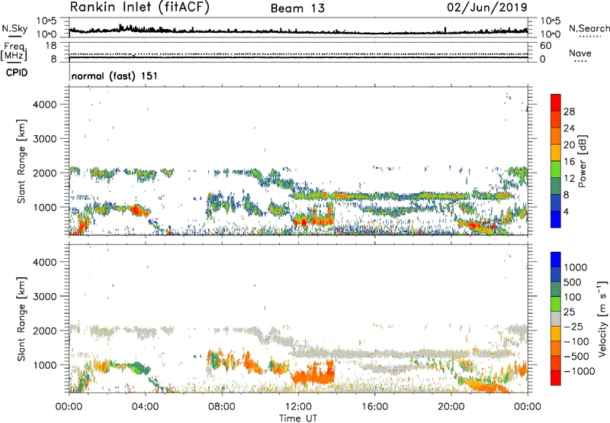This screenshot has height=423, width=610.
Task: Click the '08:00' time axis tick
Action: pos(222,407)
